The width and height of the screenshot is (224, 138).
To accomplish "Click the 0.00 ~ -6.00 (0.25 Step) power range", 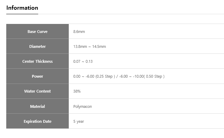I will (x=94, y=76).
